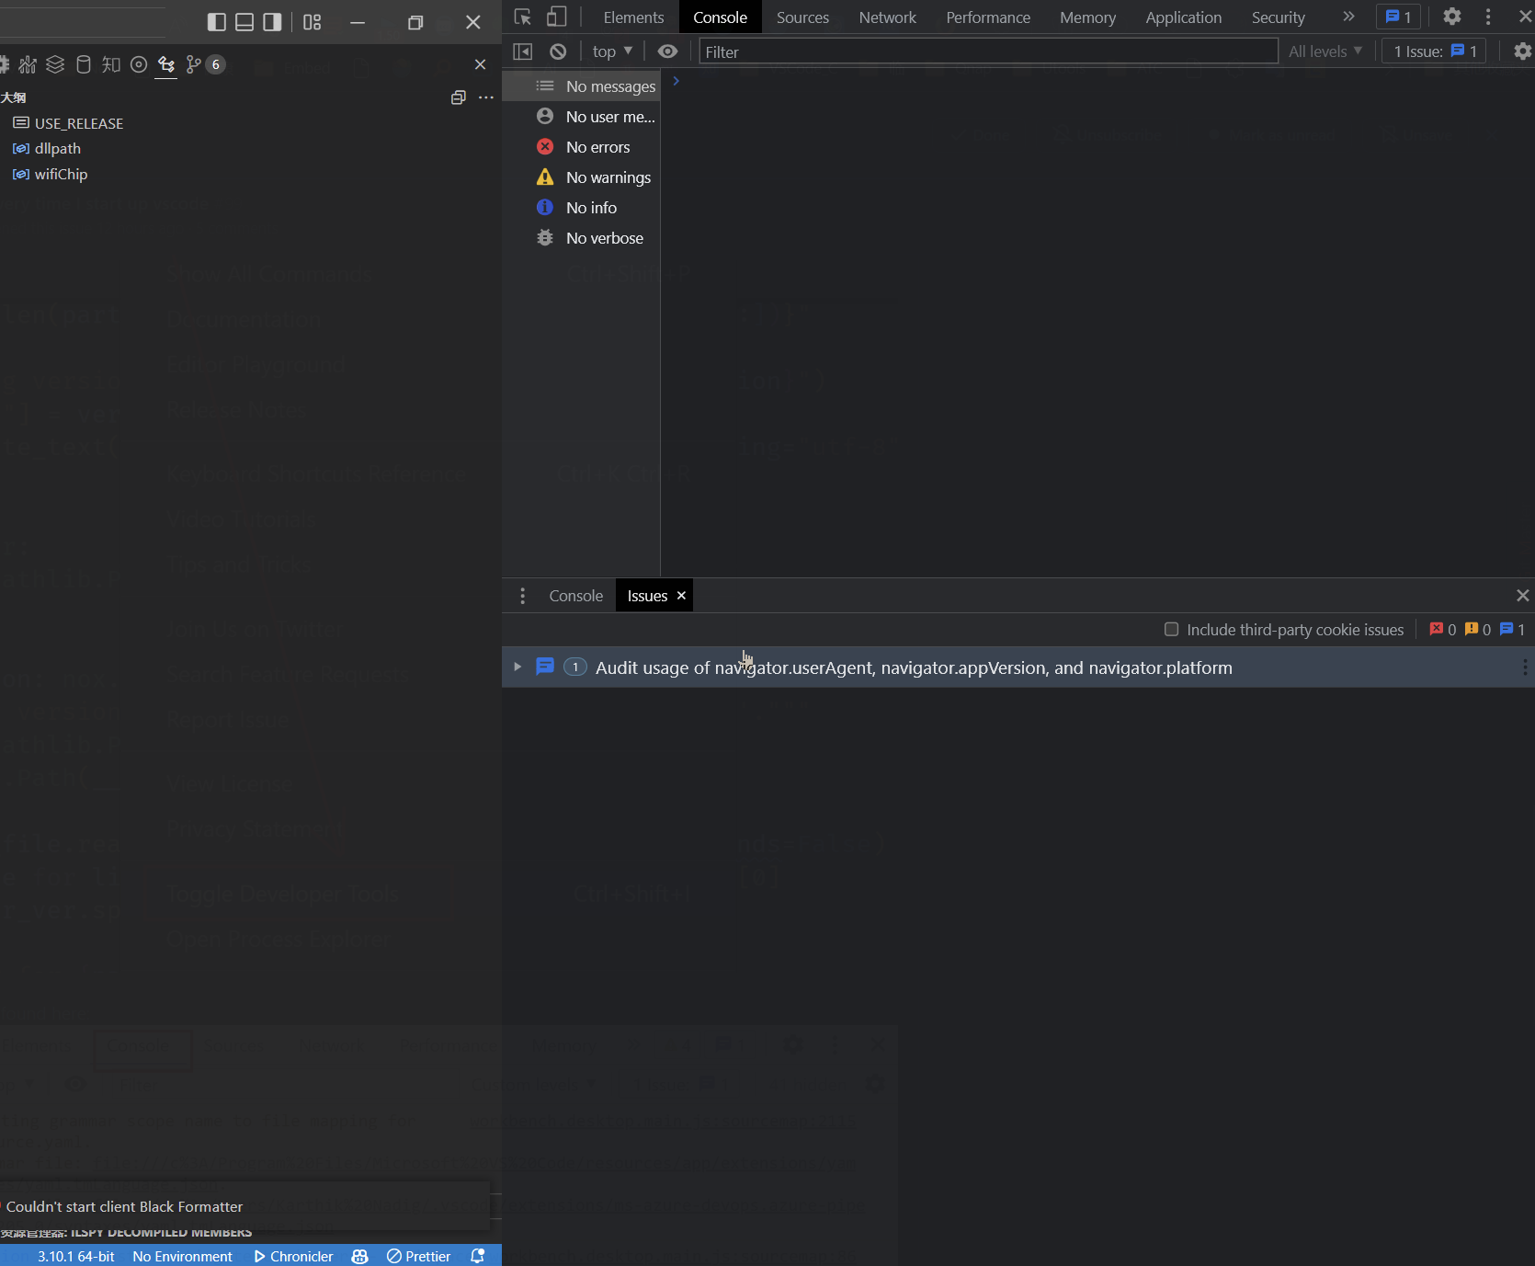The image size is (1535, 1266).
Task: Open source control icon with badge 6
Action: click(x=204, y=64)
